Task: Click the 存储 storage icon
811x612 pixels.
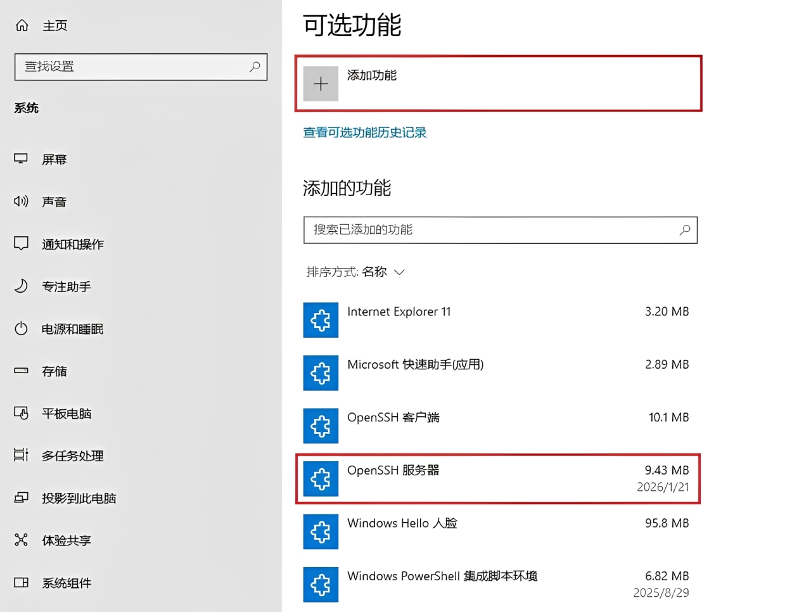Action: pyautogui.click(x=21, y=371)
